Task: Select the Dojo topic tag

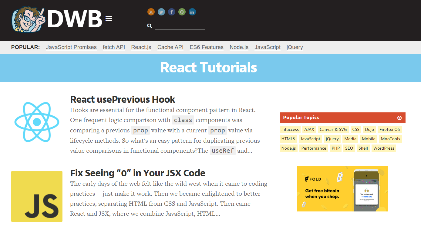Action: [x=369, y=129]
